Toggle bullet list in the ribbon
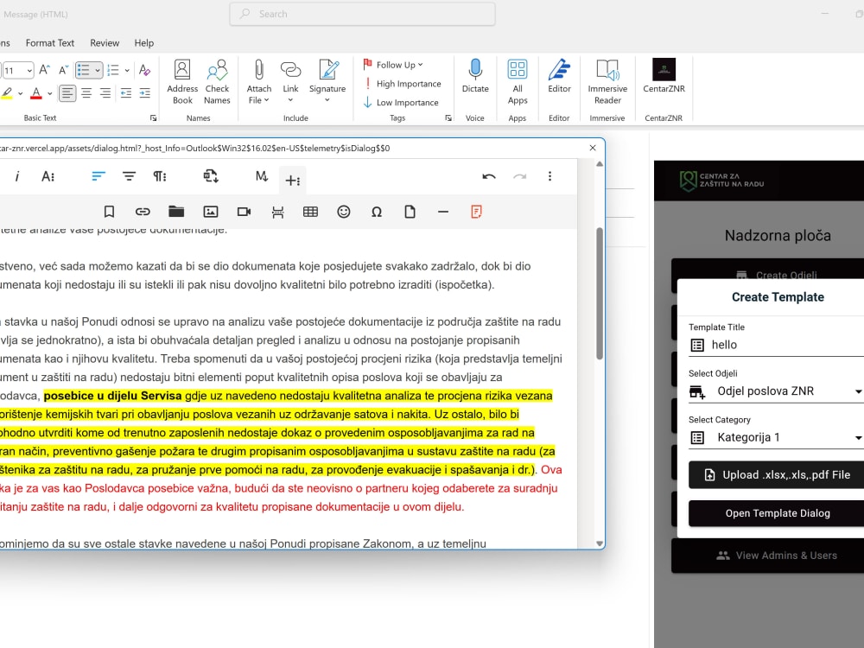Screen dimensions: 864x648 tap(83, 70)
